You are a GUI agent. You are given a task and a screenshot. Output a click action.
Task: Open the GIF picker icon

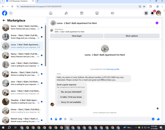(x=65, y=119)
